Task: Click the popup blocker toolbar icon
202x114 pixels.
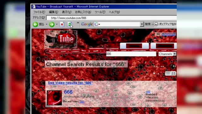Action: 156,24
